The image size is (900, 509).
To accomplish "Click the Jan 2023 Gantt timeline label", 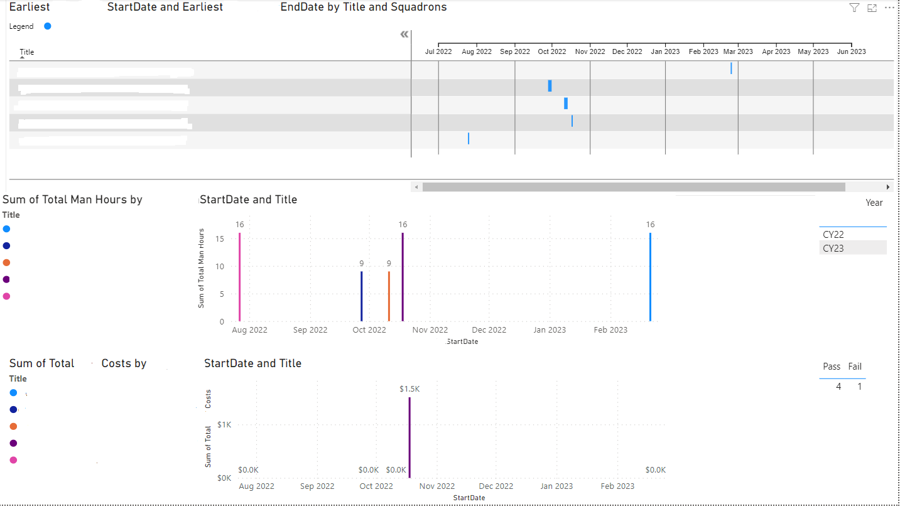I will (x=665, y=51).
